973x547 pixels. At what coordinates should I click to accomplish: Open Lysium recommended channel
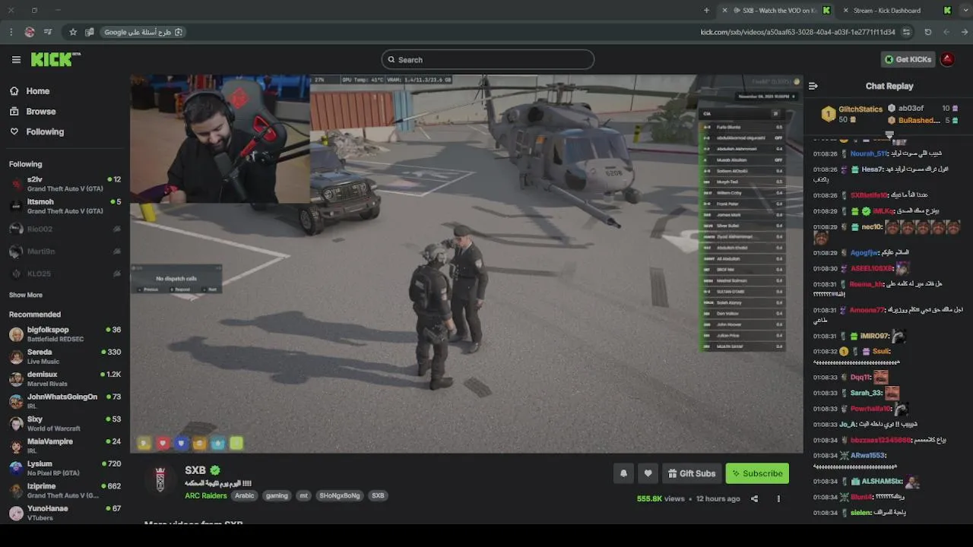[x=65, y=468]
